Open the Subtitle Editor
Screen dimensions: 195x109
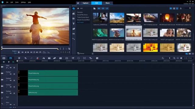(61, 58)
